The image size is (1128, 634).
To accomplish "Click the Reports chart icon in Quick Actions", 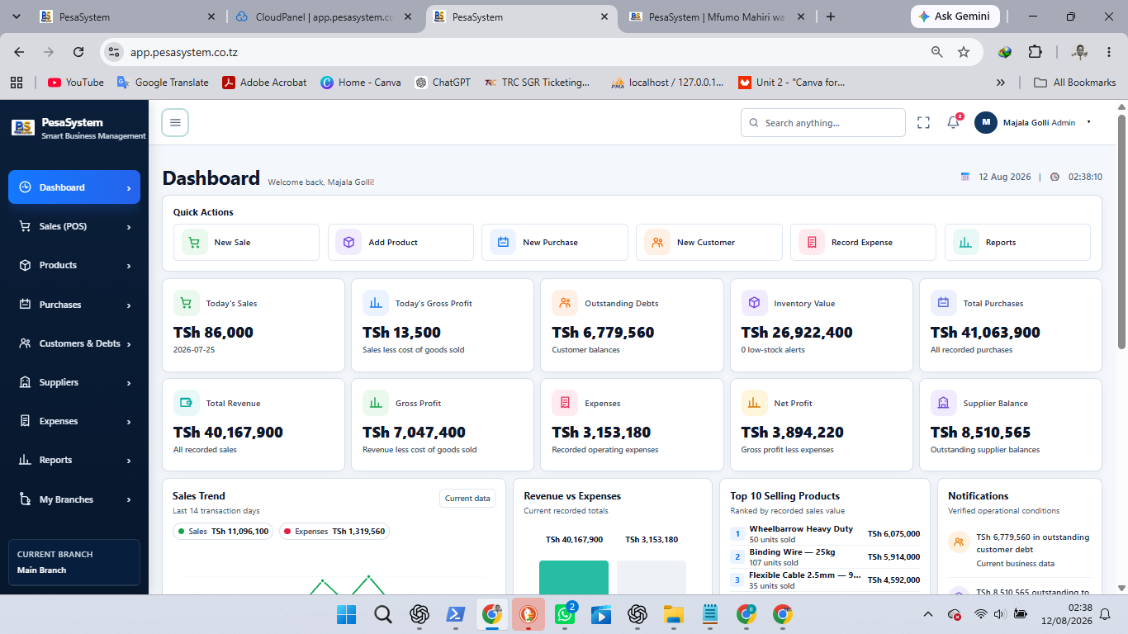I will coord(966,243).
